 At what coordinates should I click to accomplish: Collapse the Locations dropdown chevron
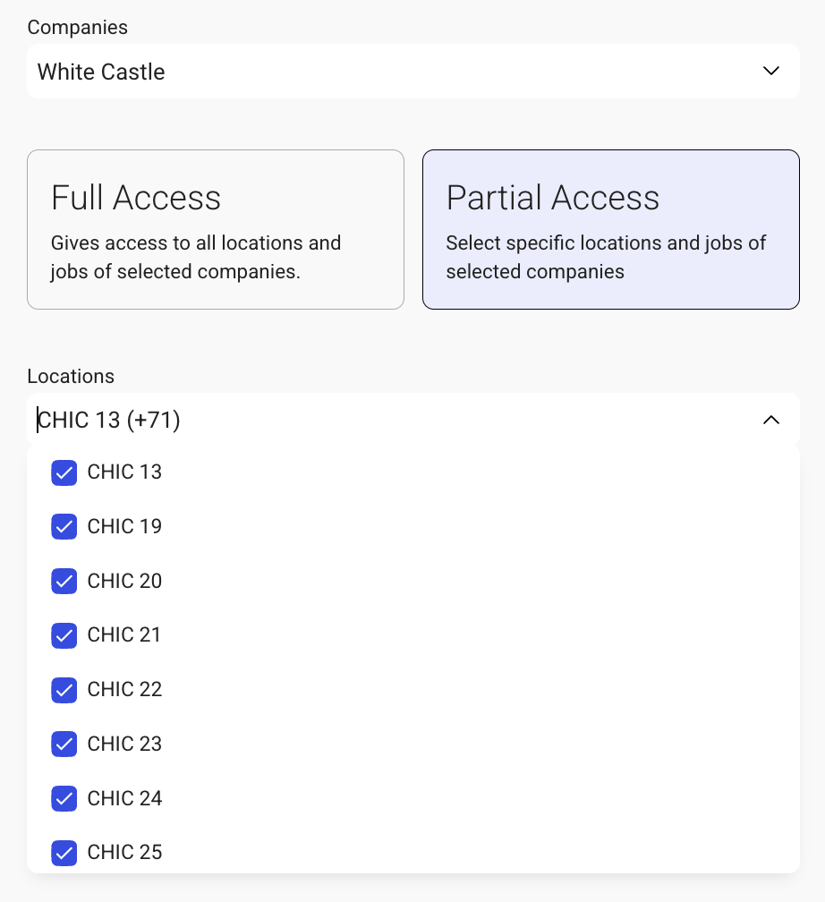coord(770,420)
